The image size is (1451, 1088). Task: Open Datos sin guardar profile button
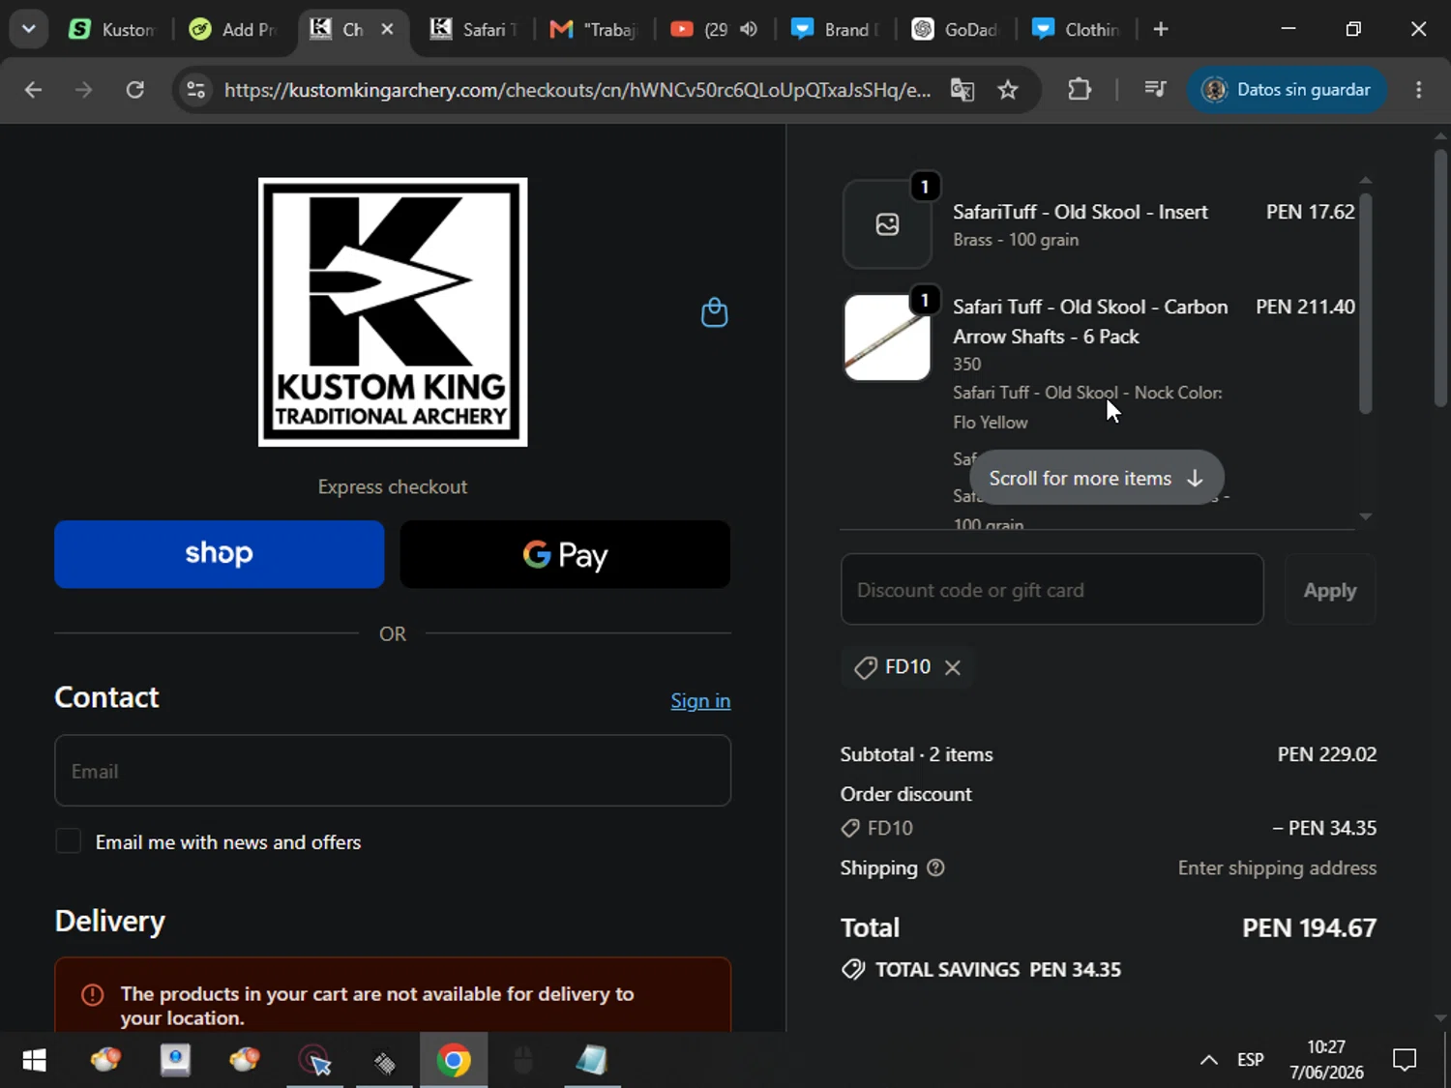(x=1287, y=90)
